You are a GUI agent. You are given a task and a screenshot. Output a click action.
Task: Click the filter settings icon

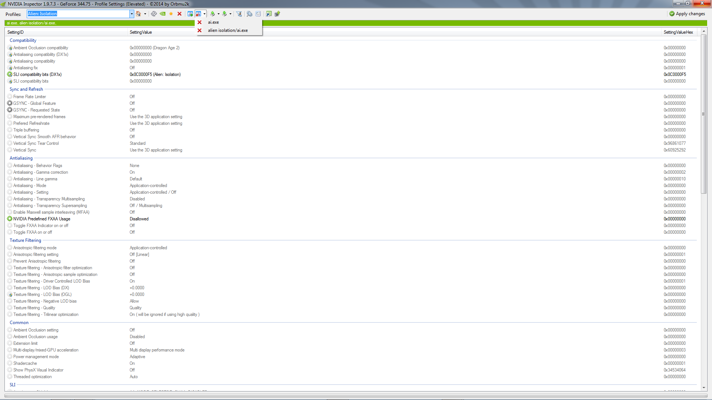[x=239, y=14]
